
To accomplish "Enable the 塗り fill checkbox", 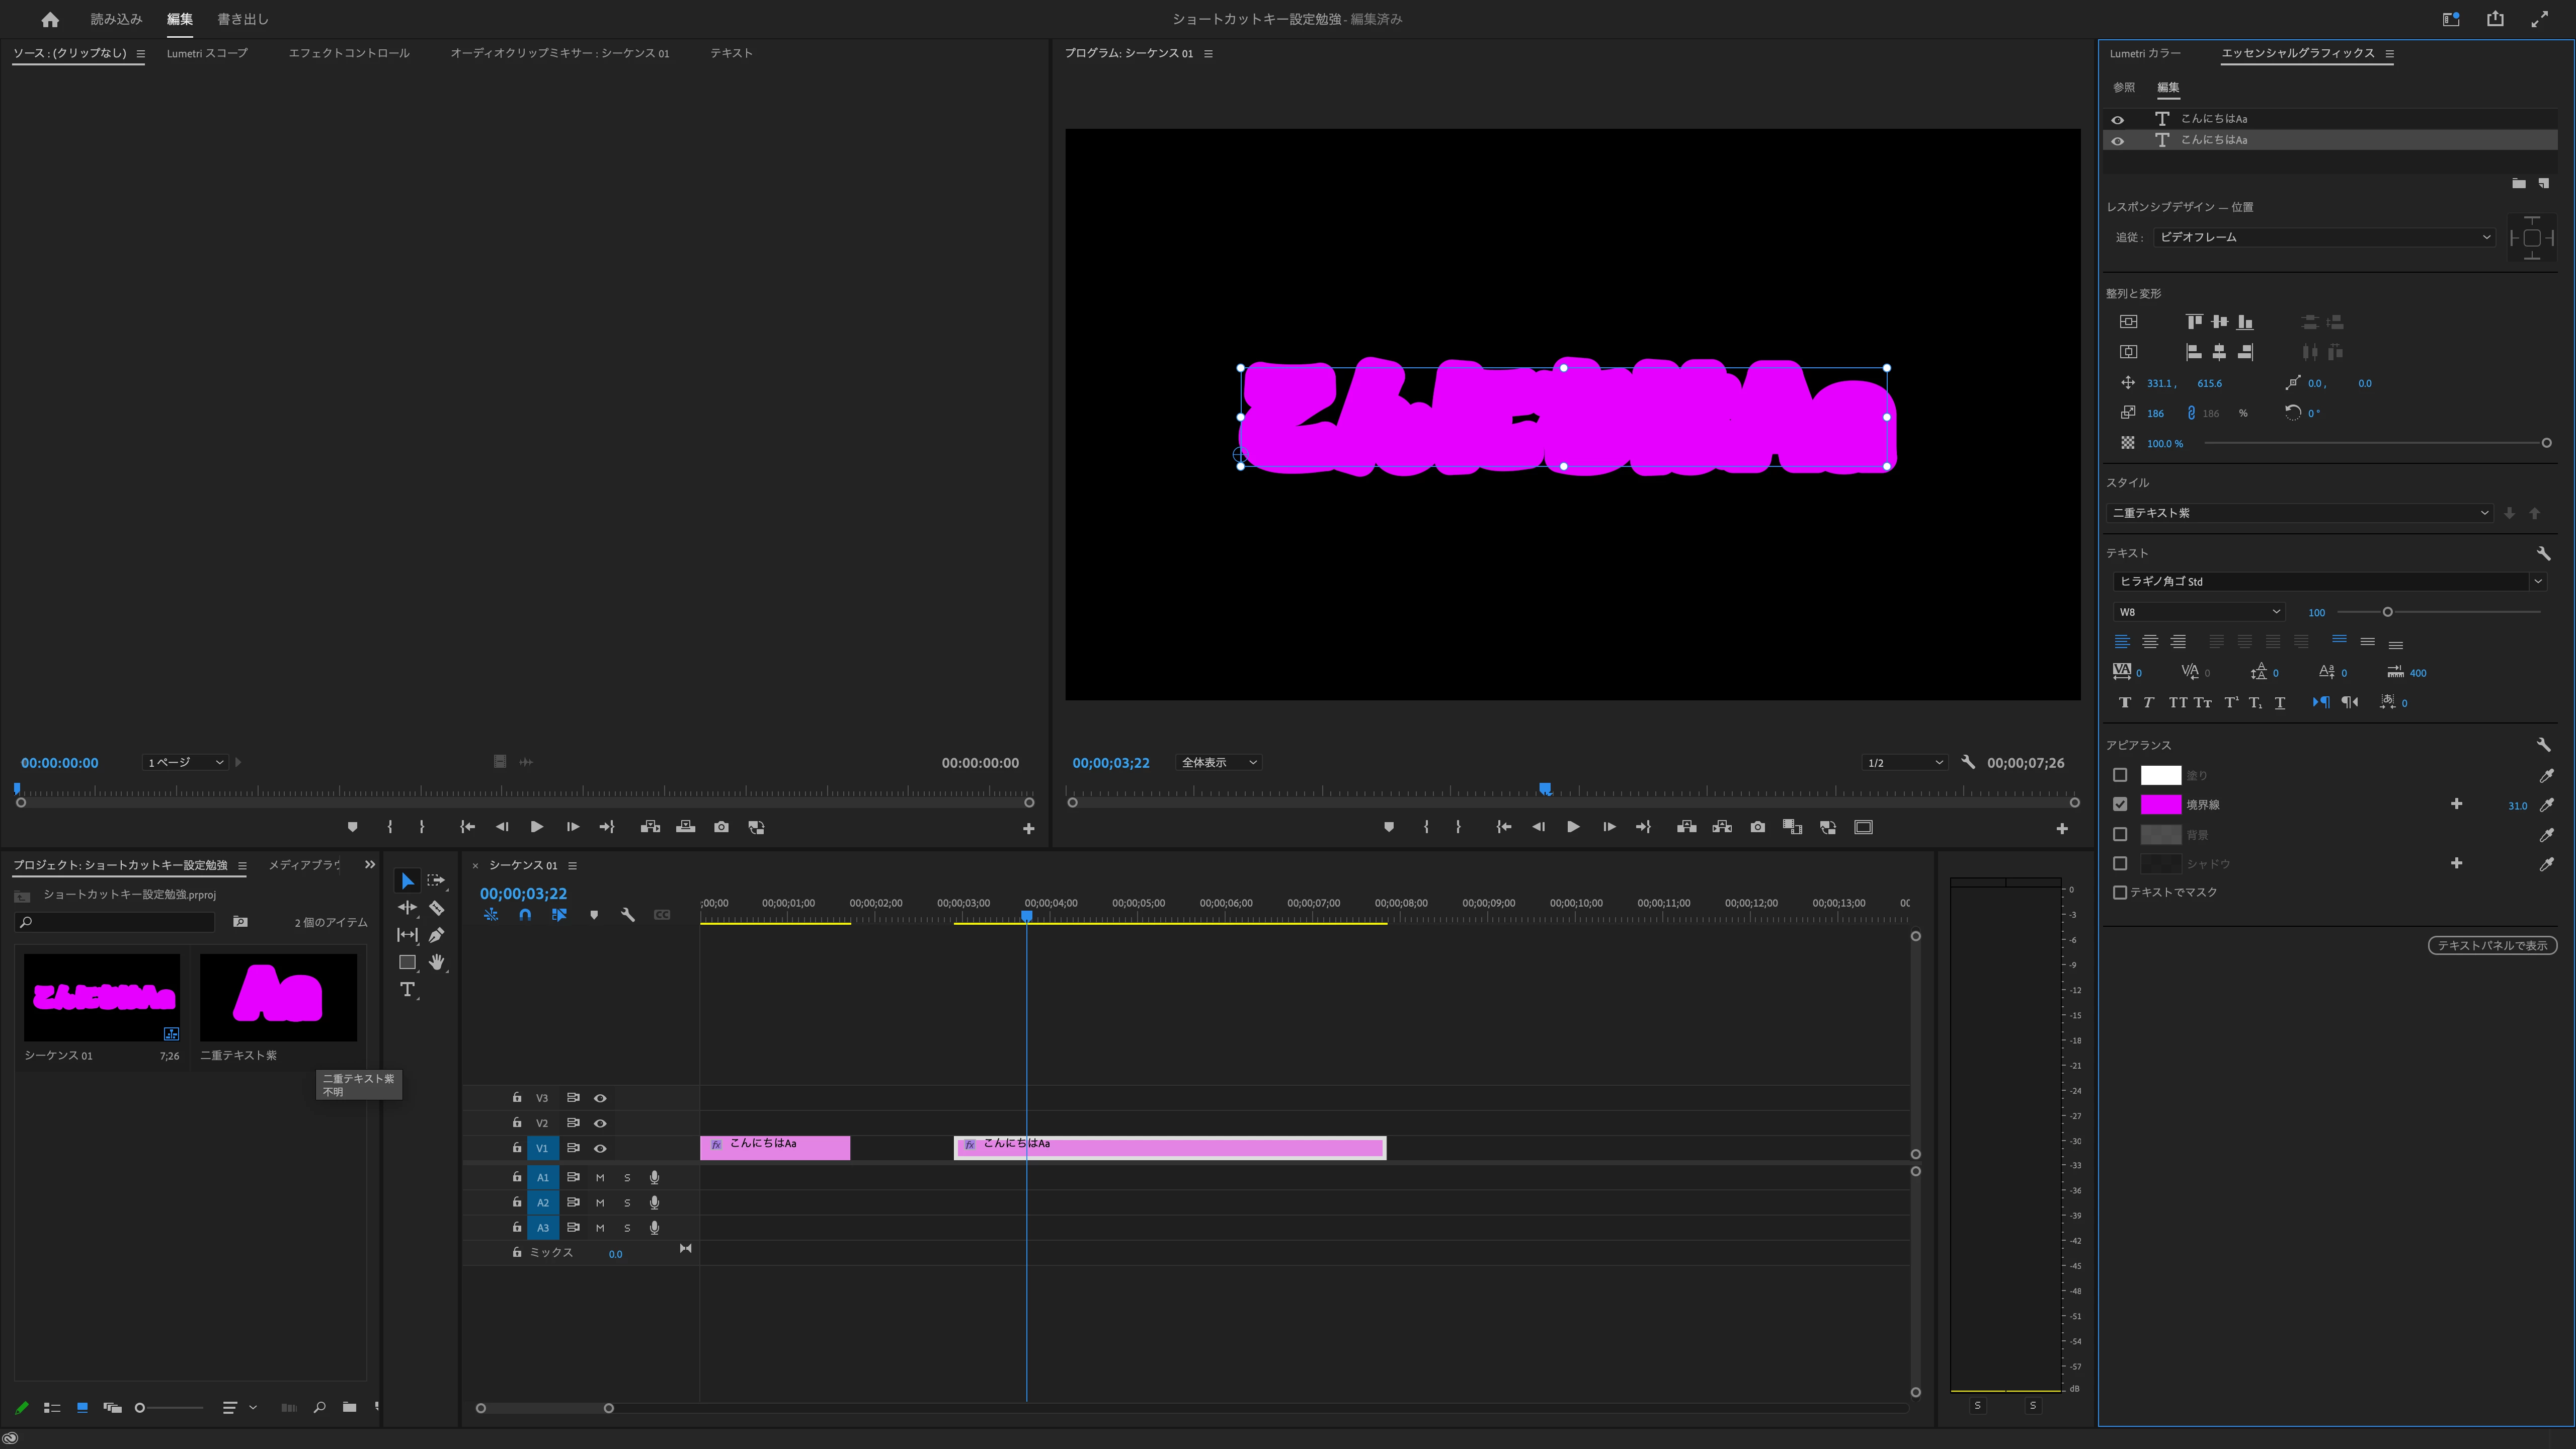I will tap(2120, 775).
